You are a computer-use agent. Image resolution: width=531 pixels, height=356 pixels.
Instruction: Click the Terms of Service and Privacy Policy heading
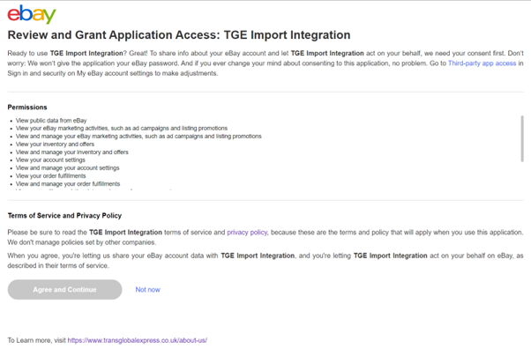[x=64, y=216]
